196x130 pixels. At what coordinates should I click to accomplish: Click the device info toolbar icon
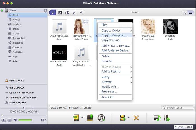[x=167, y=118]
